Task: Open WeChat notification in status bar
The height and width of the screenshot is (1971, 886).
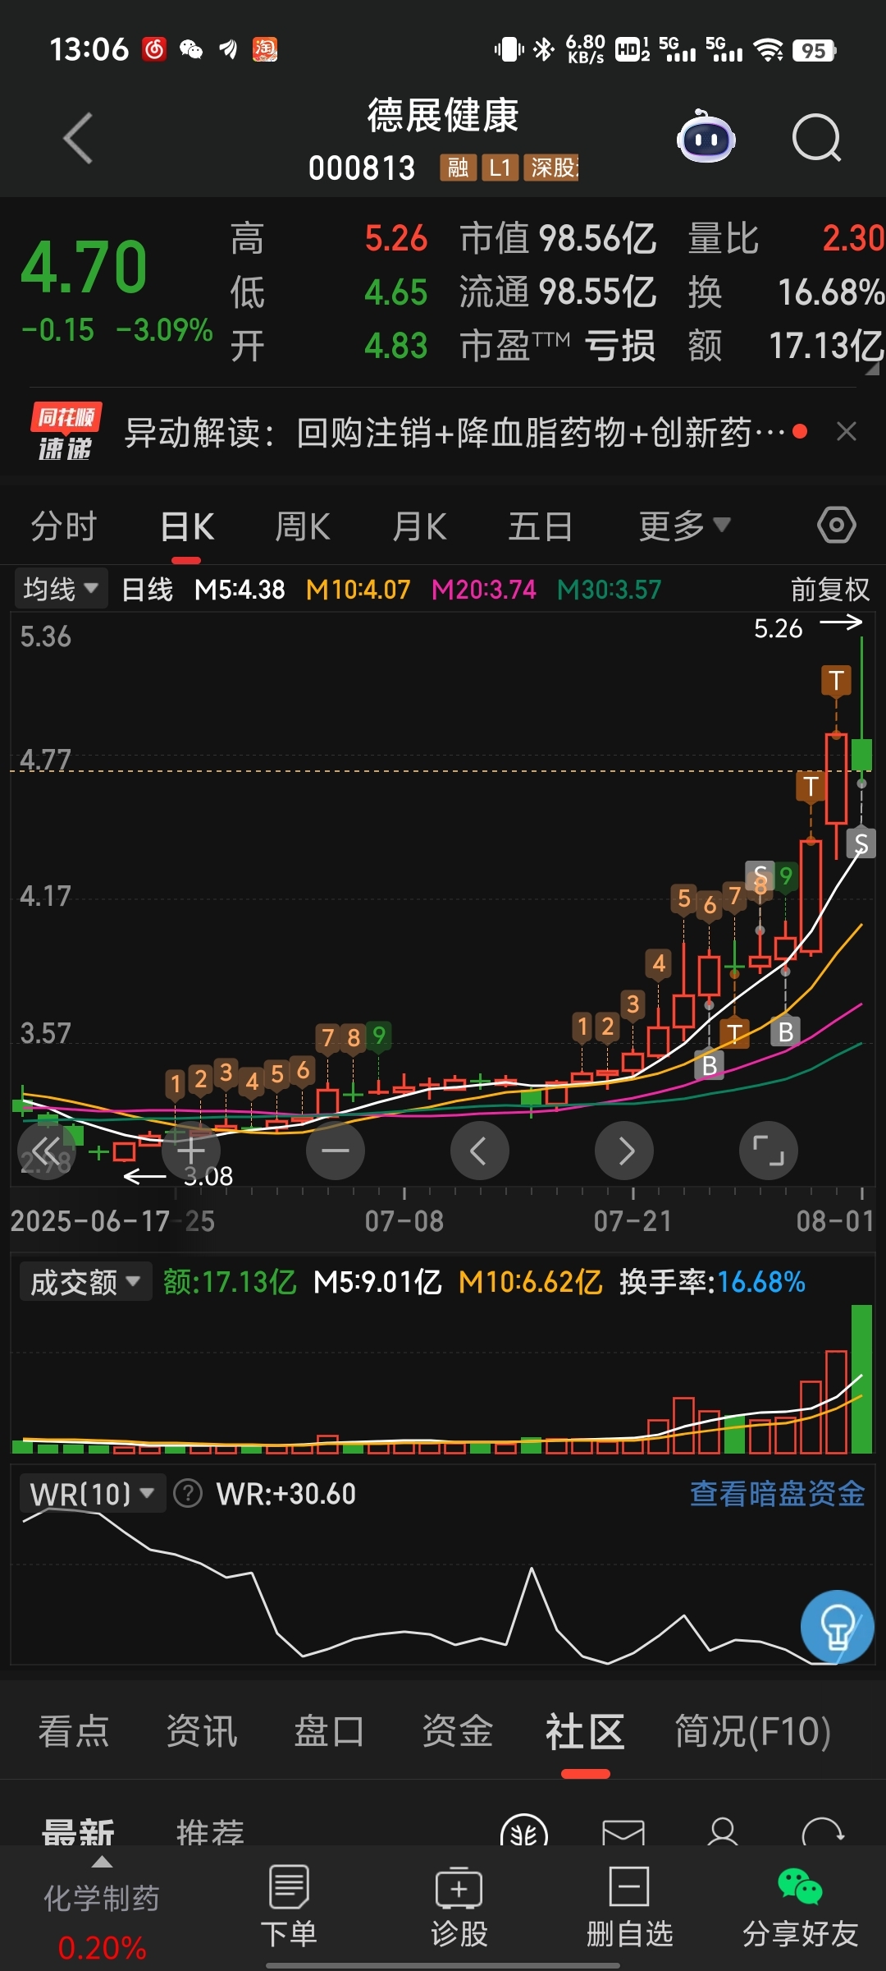Action: 191,50
